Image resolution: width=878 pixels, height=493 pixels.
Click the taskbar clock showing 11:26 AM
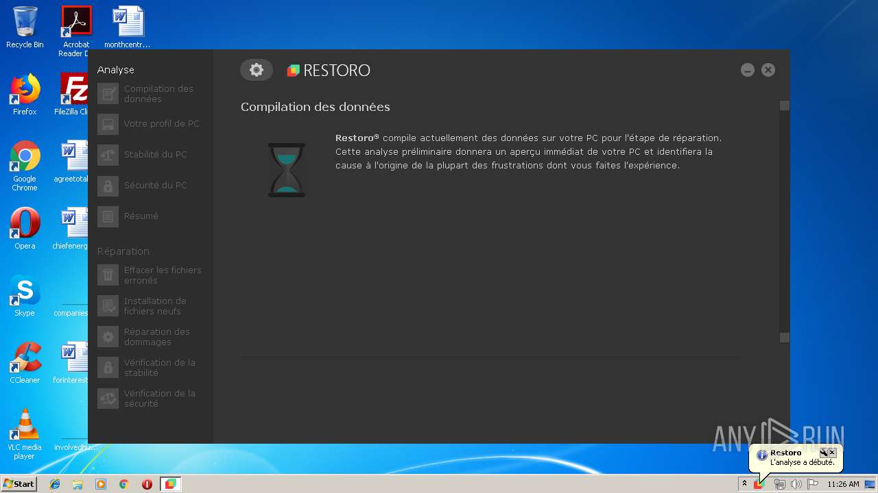point(843,484)
